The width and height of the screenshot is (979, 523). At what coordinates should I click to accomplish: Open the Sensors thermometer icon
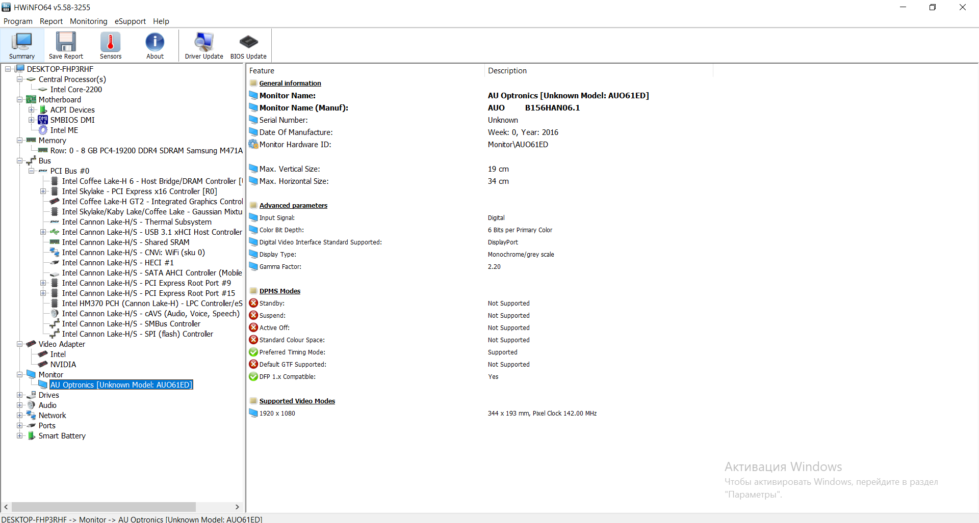tap(110, 45)
